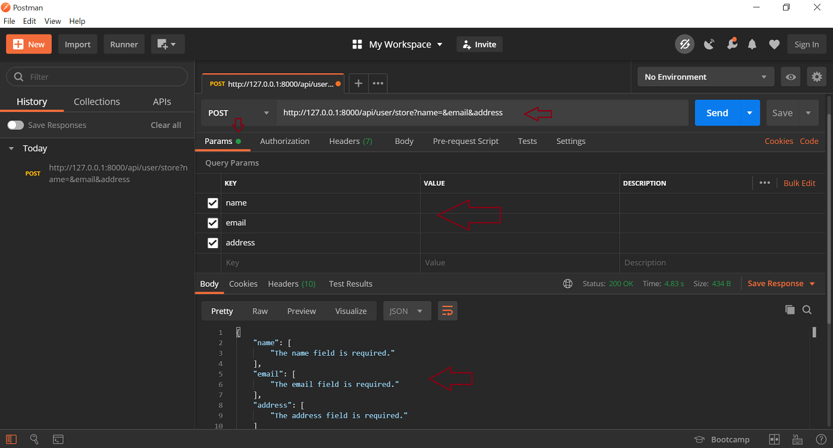This screenshot has width=833, height=448.
Task: Open the console icon in status bar
Action: click(58, 439)
